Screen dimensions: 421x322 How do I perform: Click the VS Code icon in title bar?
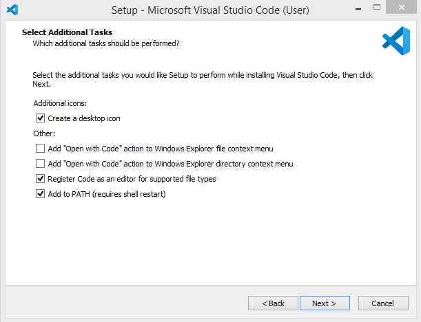[12, 10]
